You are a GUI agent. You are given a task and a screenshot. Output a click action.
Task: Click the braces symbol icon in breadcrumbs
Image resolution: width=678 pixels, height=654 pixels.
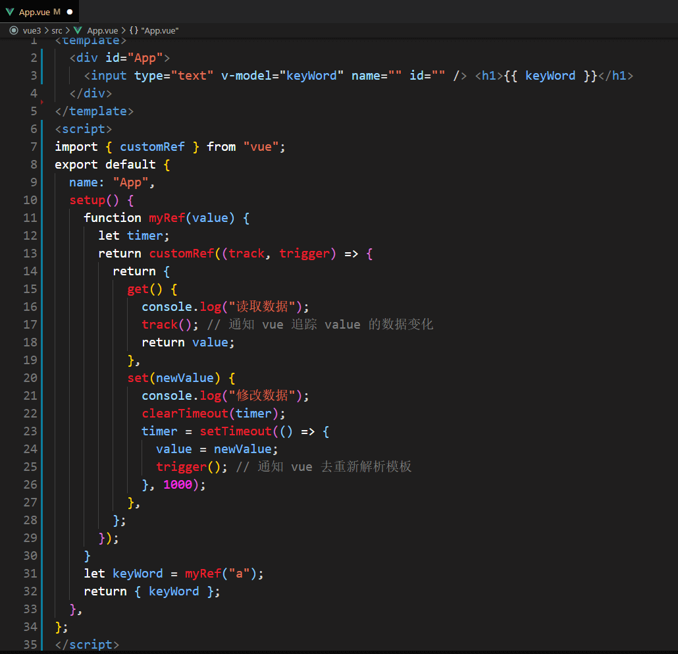pyautogui.click(x=134, y=31)
